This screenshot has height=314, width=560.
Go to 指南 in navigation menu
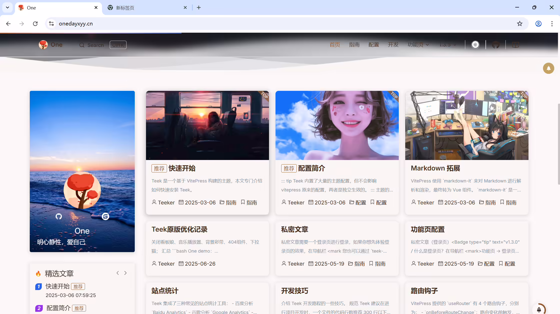pos(354,45)
